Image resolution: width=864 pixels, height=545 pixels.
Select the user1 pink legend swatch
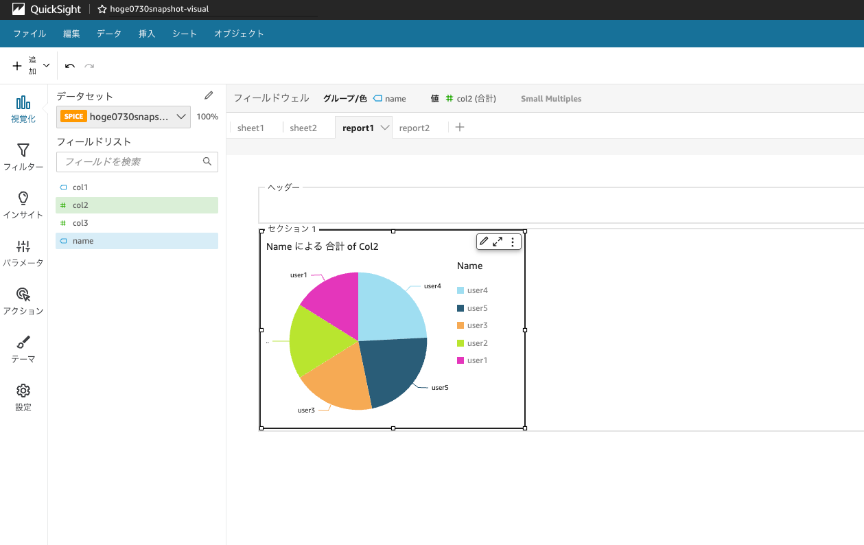click(x=460, y=360)
